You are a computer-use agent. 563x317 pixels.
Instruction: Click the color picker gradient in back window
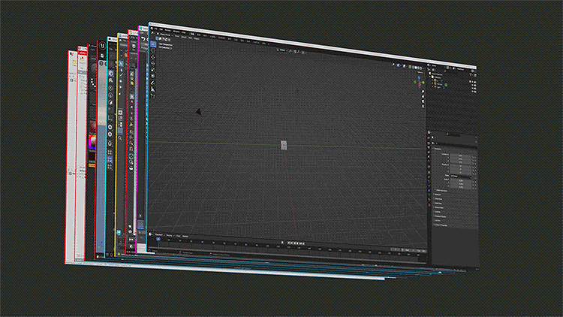click(93, 143)
